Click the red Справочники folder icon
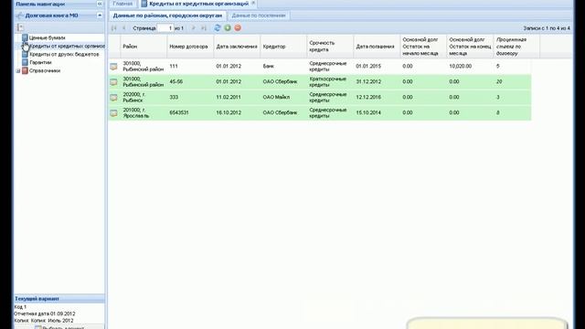This screenshot has width=585, height=329. tap(25, 70)
